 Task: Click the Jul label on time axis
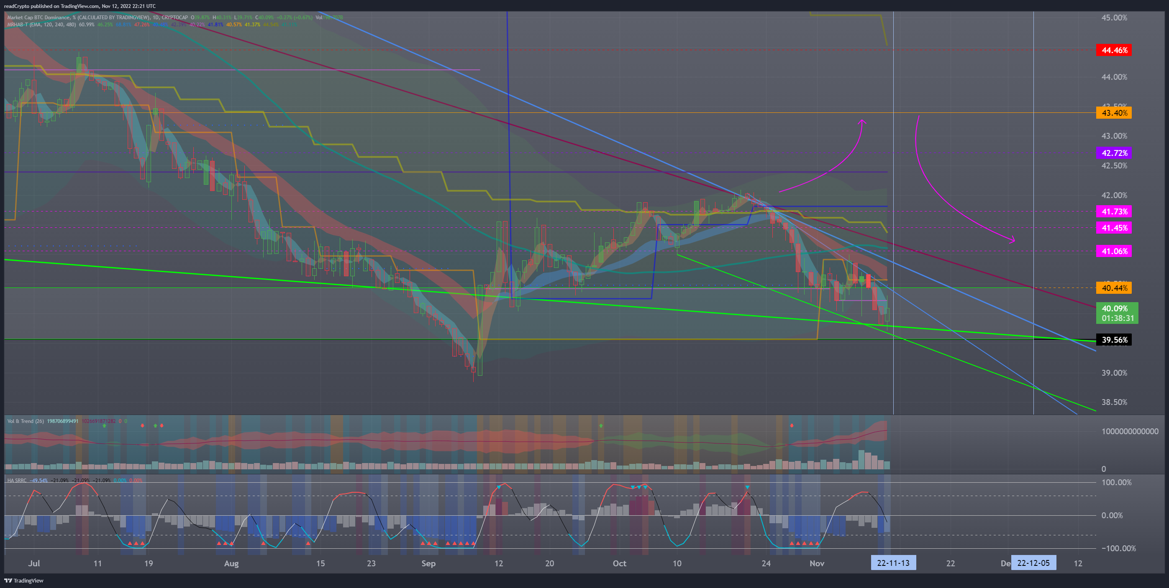pos(34,563)
